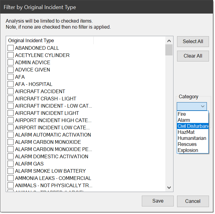Click the Original Incident Type column header
Image resolution: width=215 pixels, height=214 pixels.
pyautogui.click(x=50, y=40)
